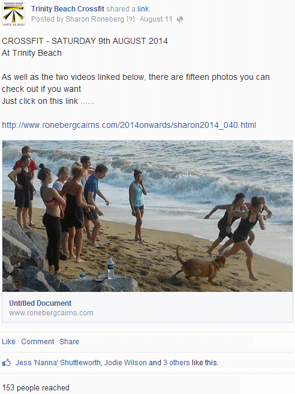Click the CROSSFIT - SATURDAY 9th AUGUST 2014 heading text
Screen dimensions: 295x394
[85, 41]
